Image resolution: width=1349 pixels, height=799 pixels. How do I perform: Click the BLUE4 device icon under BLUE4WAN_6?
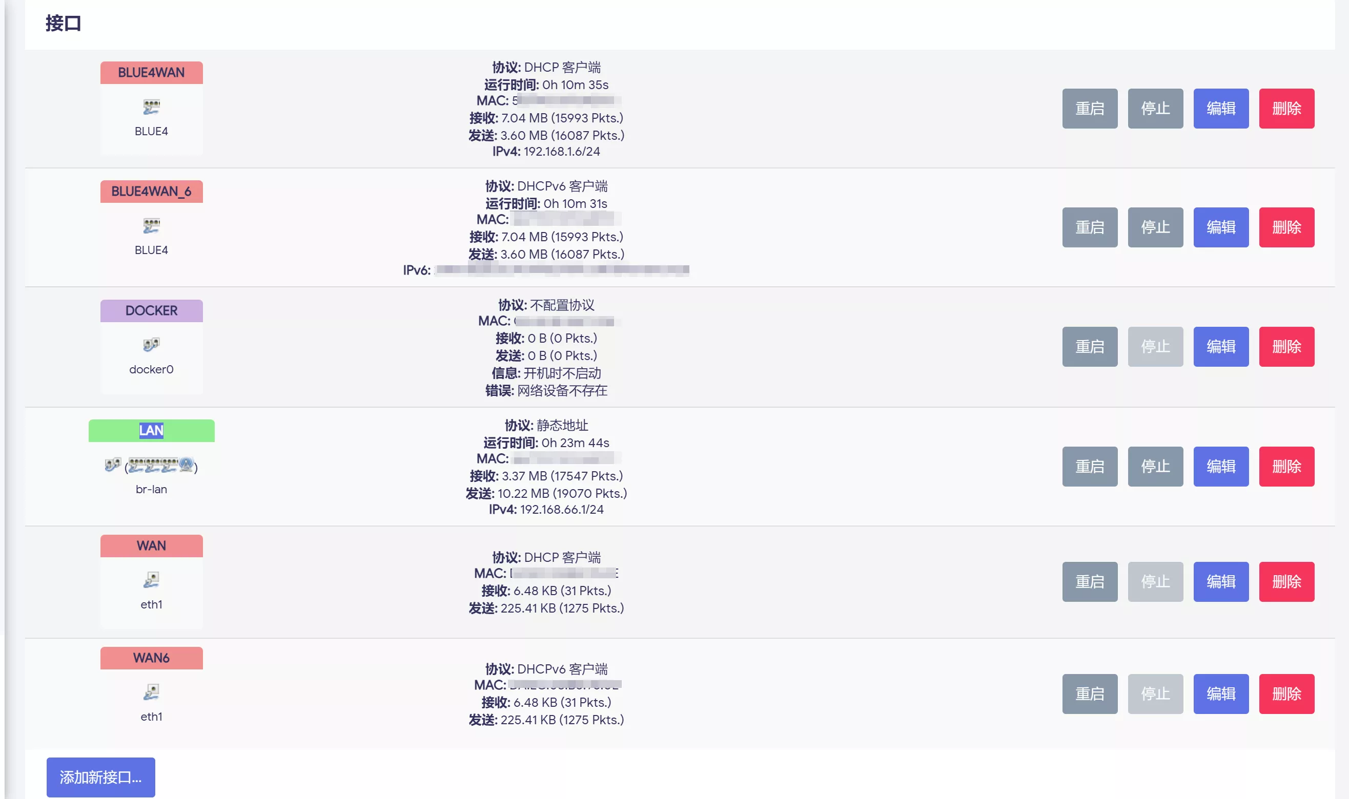click(151, 225)
